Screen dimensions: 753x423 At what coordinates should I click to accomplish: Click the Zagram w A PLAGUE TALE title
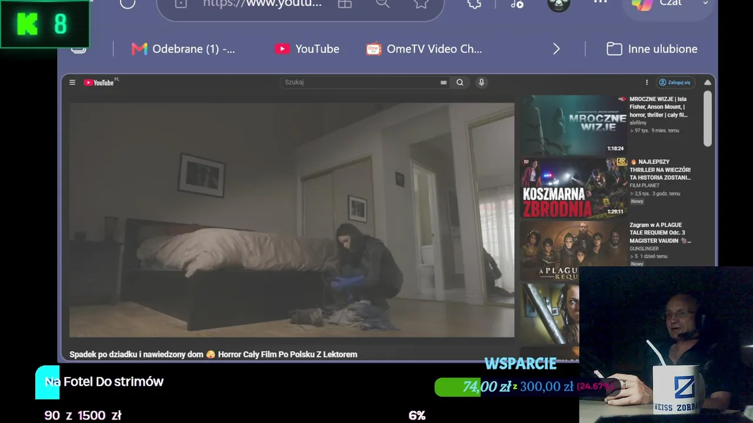point(660,233)
